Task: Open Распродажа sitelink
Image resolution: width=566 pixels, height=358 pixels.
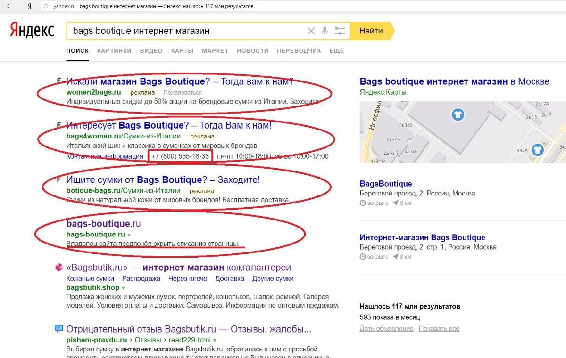Action: point(141,278)
